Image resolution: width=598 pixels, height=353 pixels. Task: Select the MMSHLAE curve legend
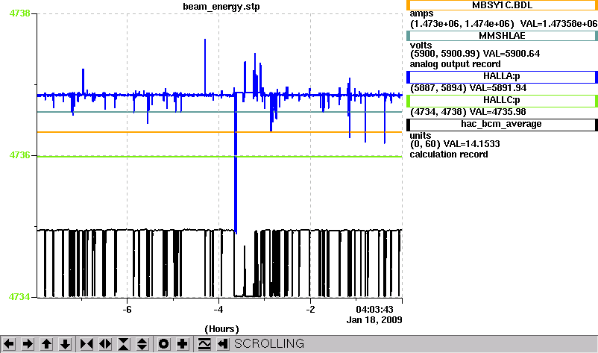click(x=502, y=36)
